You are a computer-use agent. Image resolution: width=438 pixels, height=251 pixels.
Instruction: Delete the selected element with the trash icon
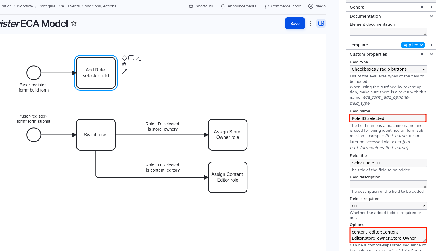(x=124, y=65)
